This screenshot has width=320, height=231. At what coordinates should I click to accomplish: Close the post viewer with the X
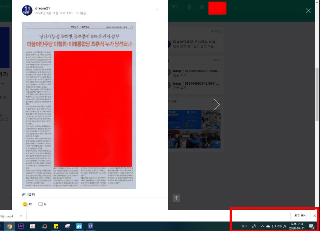pyautogui.click(x=308, y=11)
